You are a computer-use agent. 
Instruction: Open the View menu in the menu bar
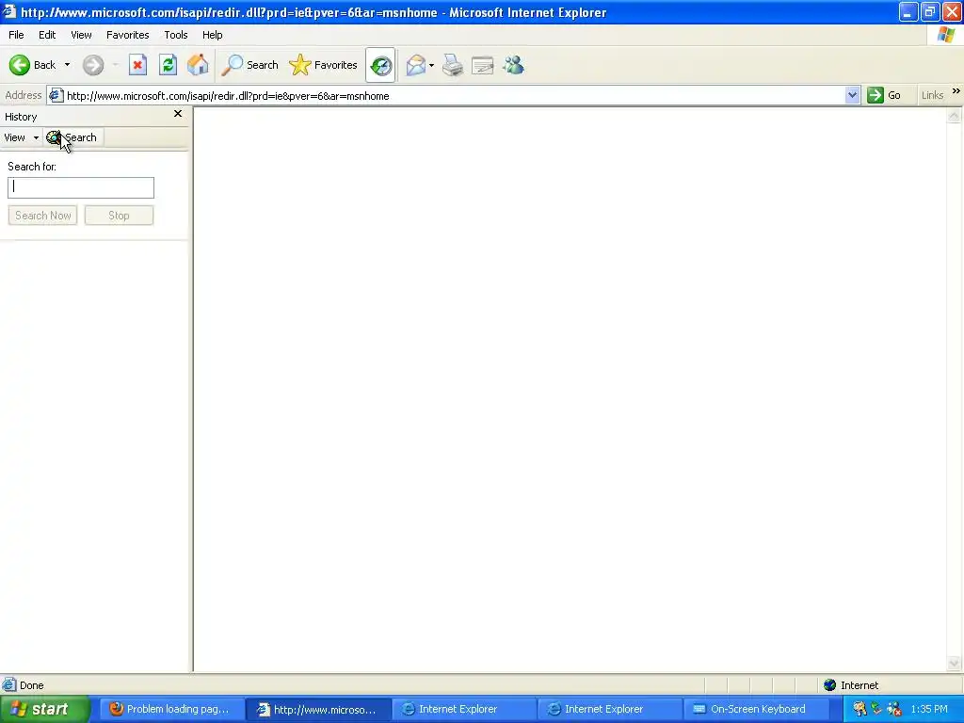click(x=81, y=35)
